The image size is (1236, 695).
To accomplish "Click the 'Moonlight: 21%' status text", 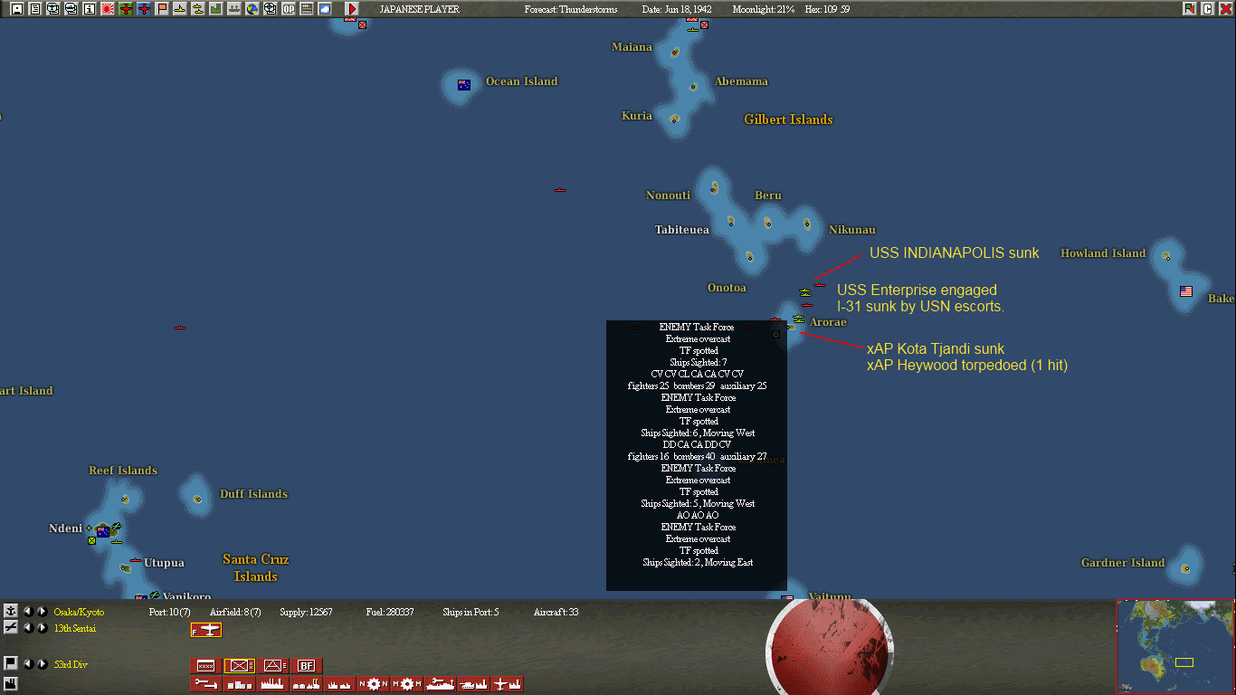I will click(764, 9).
